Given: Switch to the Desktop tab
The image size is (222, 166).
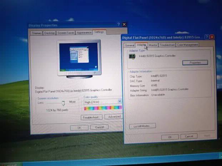Looking at the screenshot, I should (x=49, y=33).
